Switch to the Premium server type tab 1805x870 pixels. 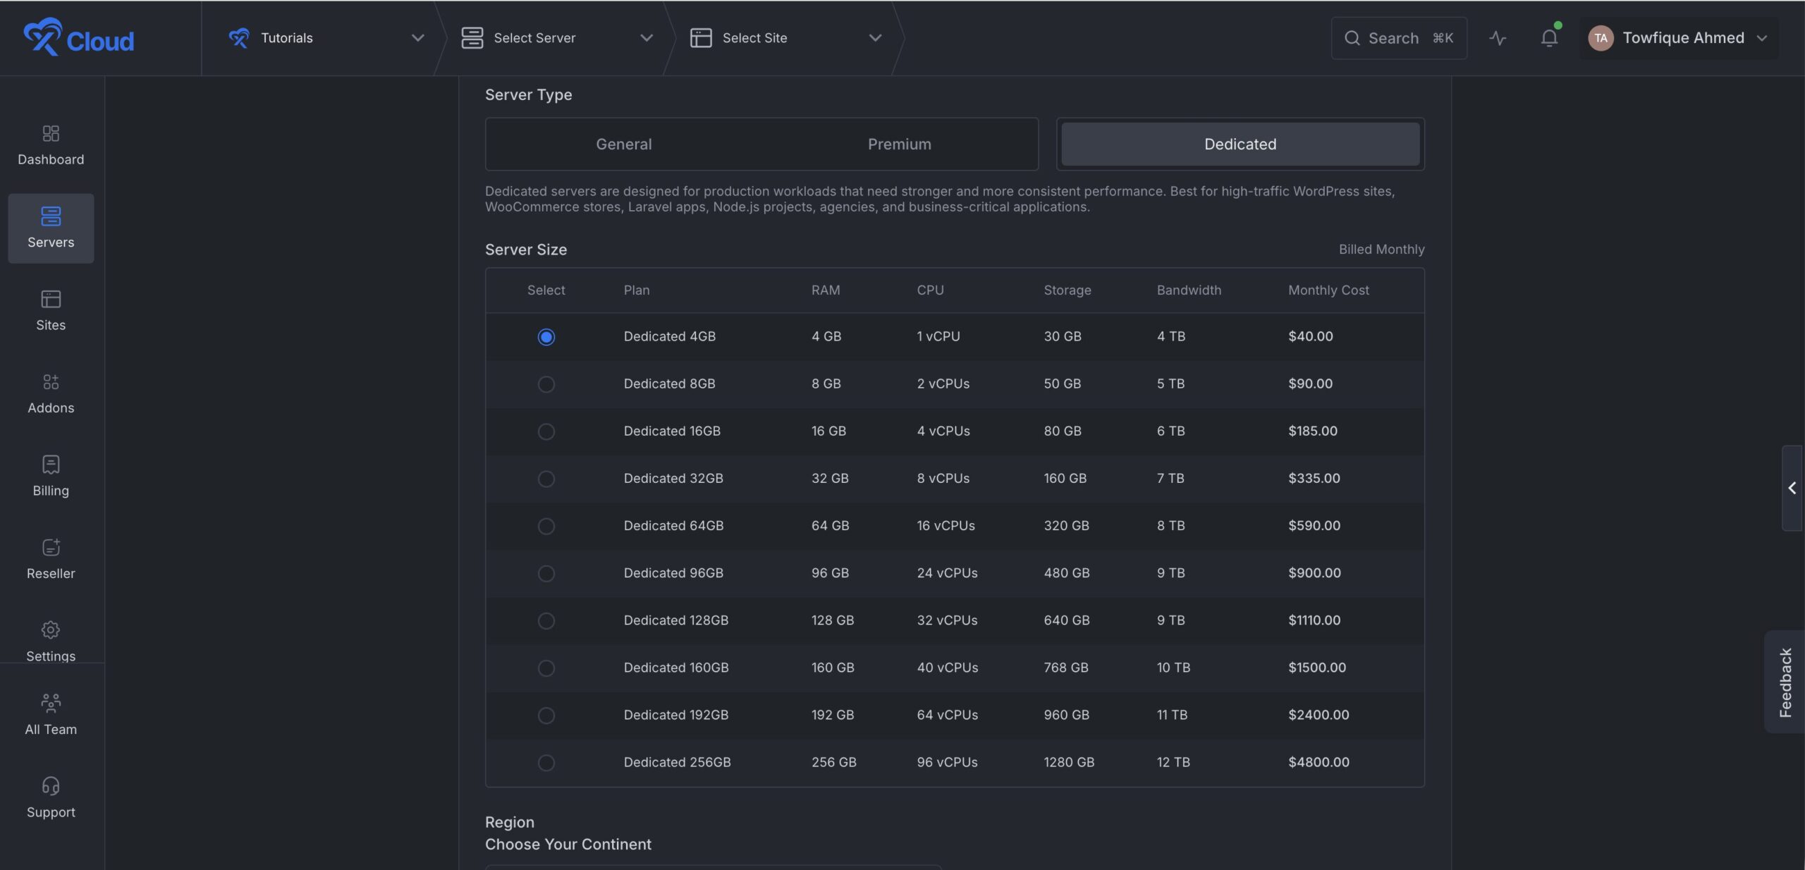[899, 144]
